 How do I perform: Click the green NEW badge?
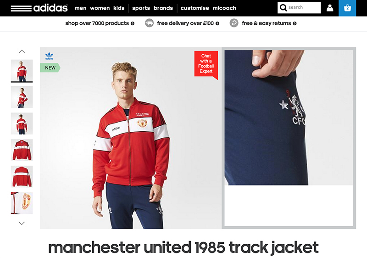pos(50,67)
